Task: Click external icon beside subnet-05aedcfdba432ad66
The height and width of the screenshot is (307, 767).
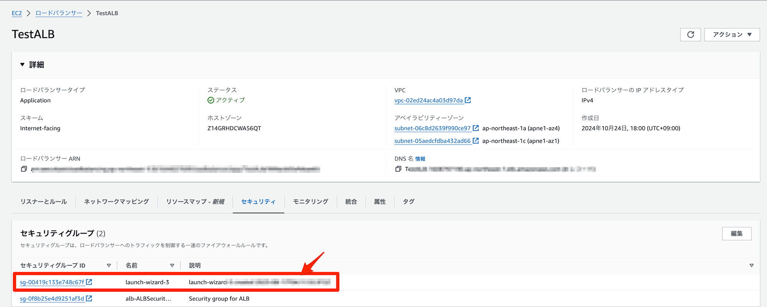Action: [476, 141]
